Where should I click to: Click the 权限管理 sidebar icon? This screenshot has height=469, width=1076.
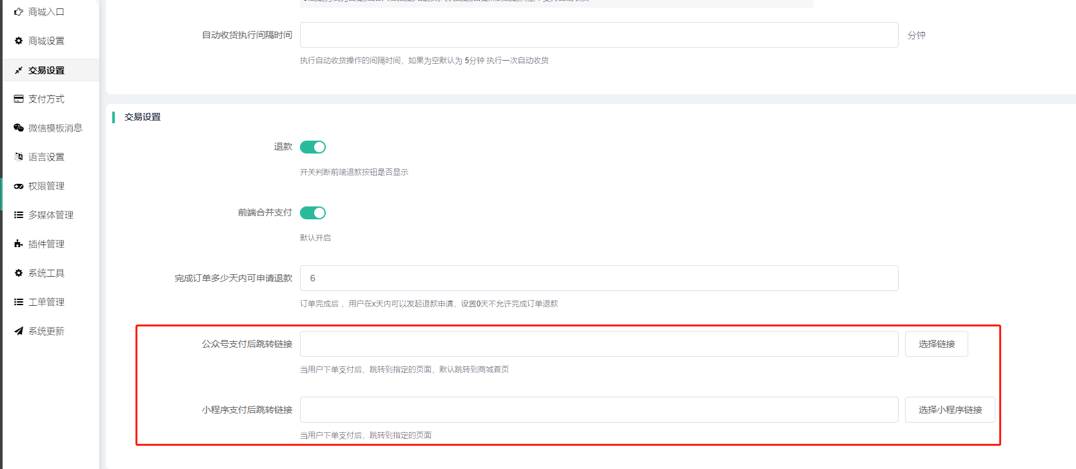(x=19, y=186)
